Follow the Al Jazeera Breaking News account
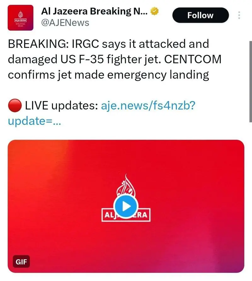 [x=200, y=15]
